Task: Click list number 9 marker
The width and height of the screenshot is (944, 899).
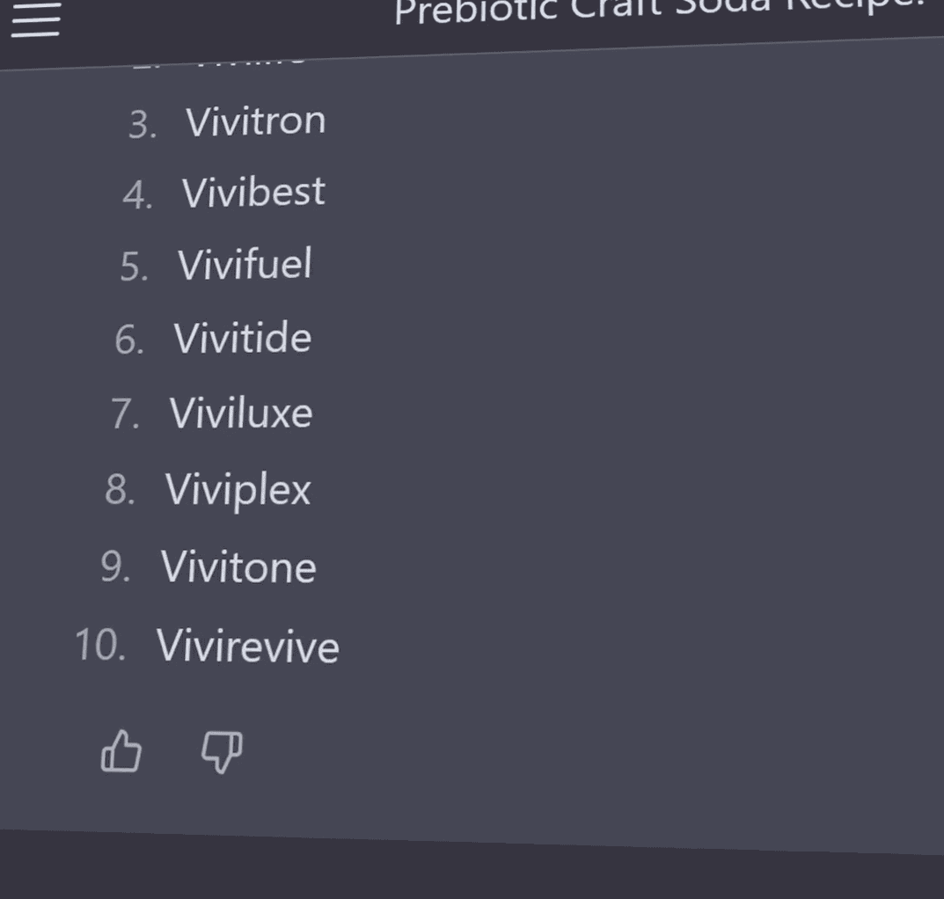Action: (x=115, y=566)
